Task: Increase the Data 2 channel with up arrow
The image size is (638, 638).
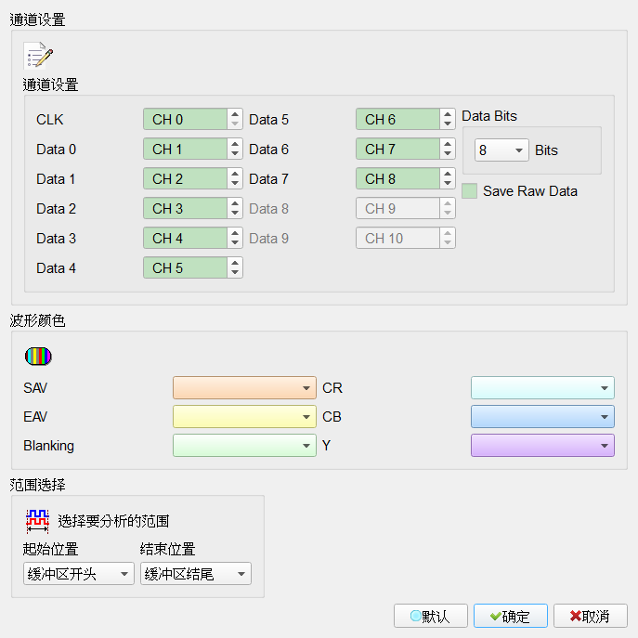Action: [x=235, y=203]
